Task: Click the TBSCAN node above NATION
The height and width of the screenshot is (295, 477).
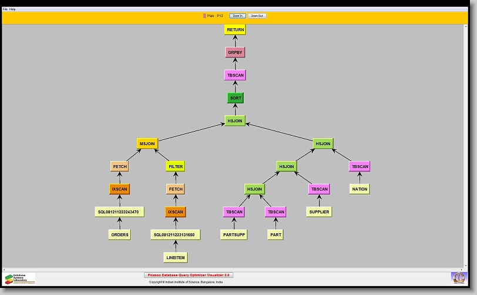Action: 360,167
